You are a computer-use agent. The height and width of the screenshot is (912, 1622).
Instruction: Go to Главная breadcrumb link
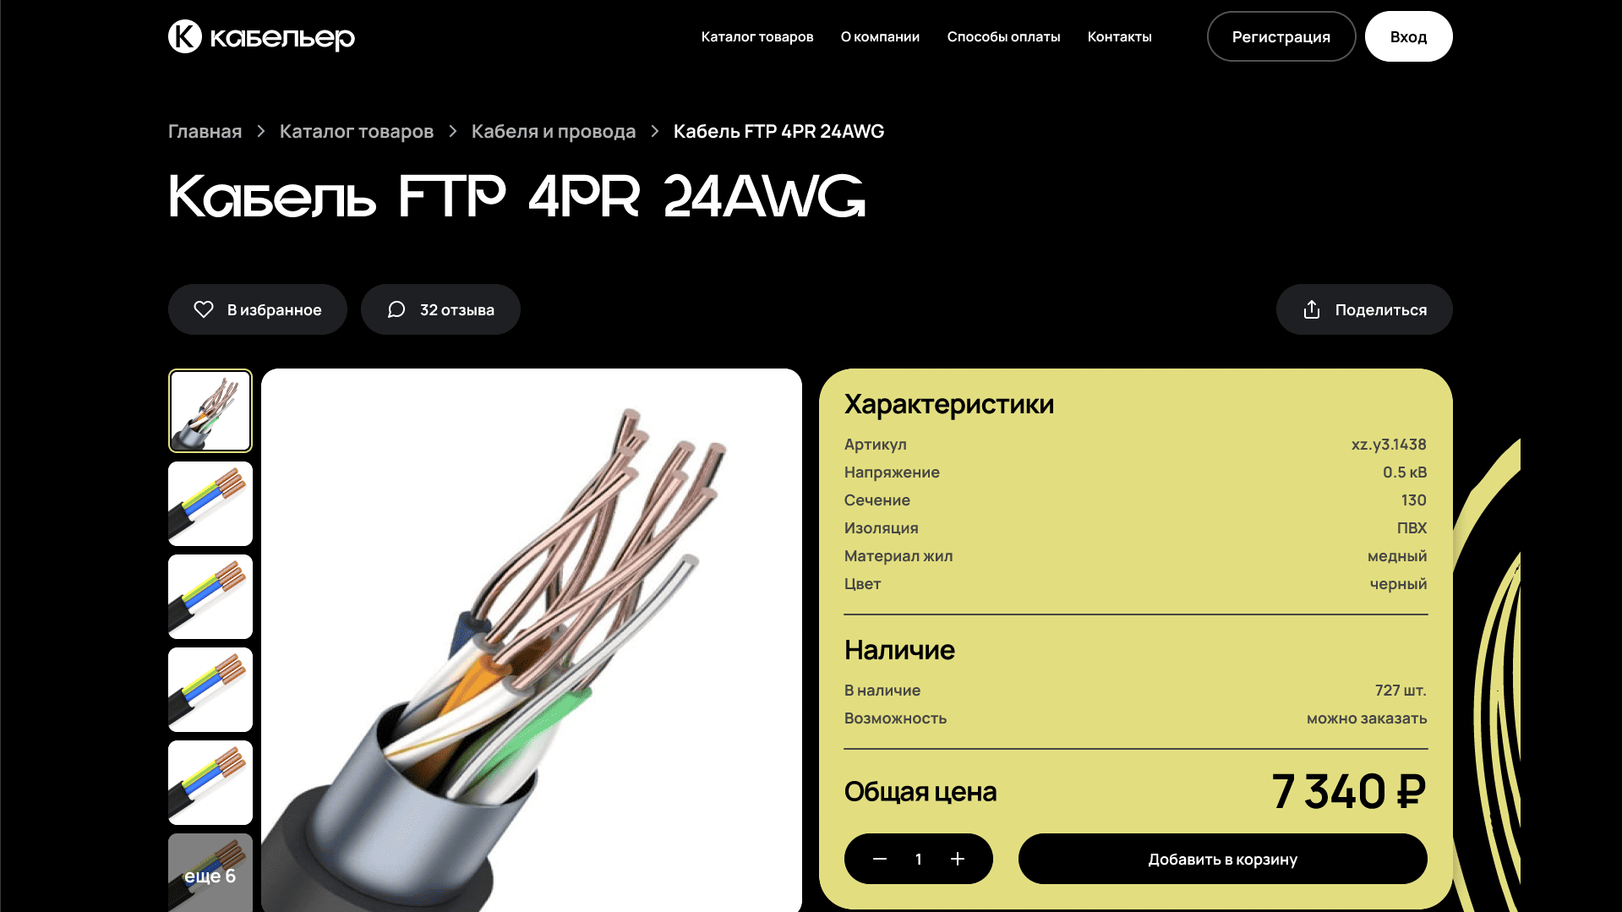point(205,131)
